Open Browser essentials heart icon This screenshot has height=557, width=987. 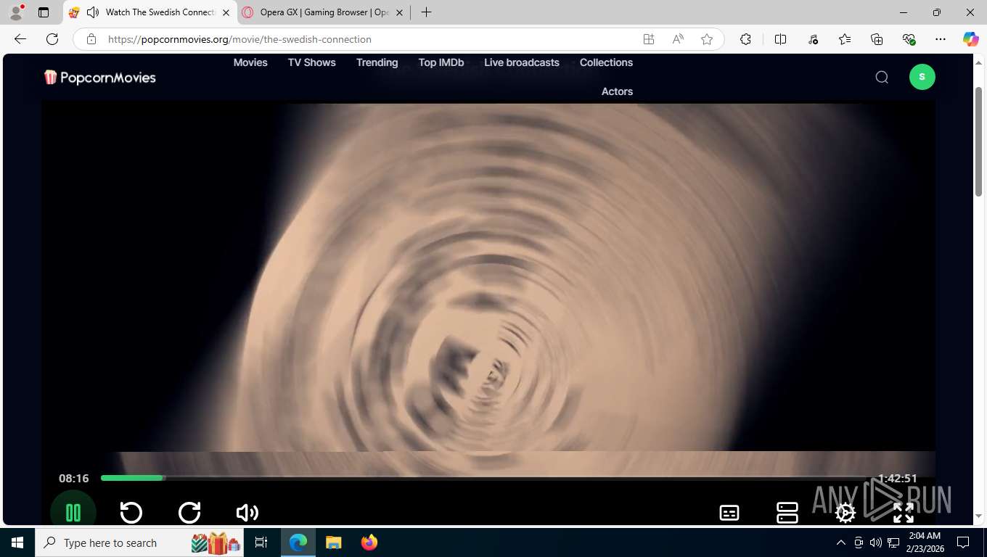pos(909,39)
